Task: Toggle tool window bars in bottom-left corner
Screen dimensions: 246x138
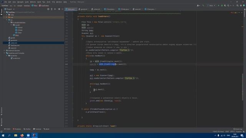Action: click(2, 131)
